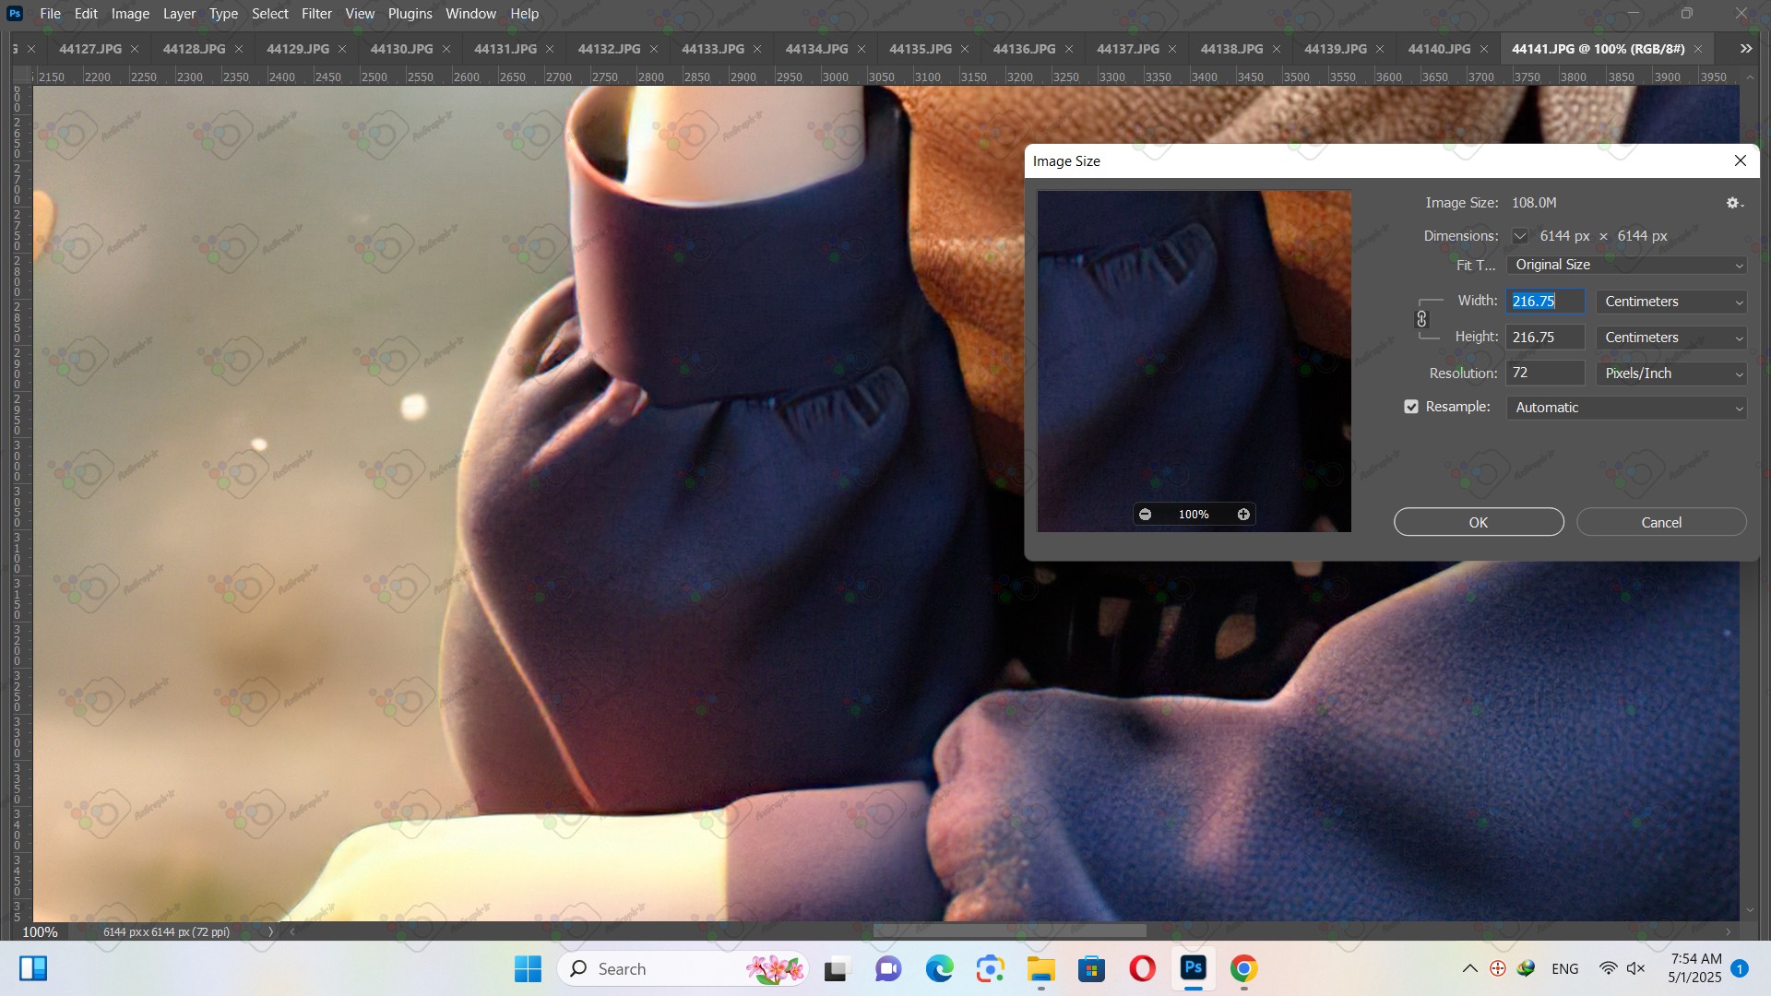Click the Resolution input field
This screenshot has height=996, width=1771.
pyautogui.click(x=1545, y=373)
